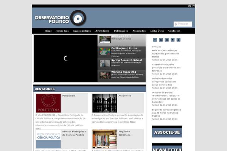The width and height of the screenshot is (227, 151).
Task: Open news O adeus de Portas
Action: coord(166,97)
